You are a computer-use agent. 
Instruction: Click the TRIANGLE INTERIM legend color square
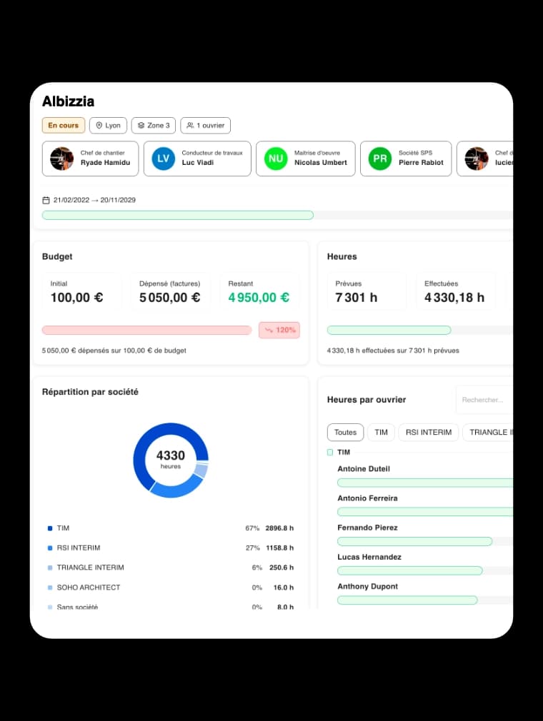[x=50, y=568]
